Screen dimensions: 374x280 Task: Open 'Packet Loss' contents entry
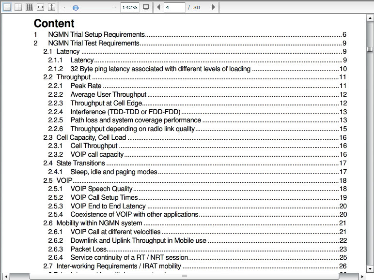(197, 249)
